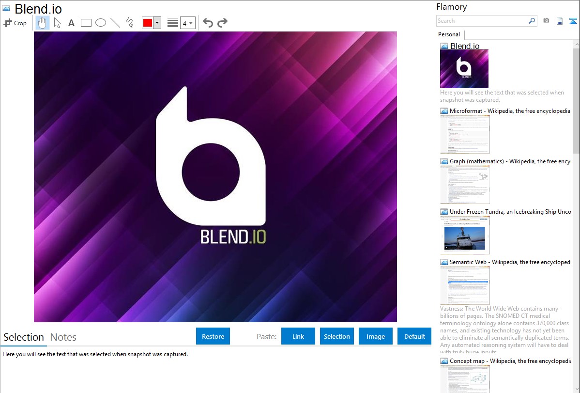
Task: Click the Default paste button
Action: tap(414, 336)
